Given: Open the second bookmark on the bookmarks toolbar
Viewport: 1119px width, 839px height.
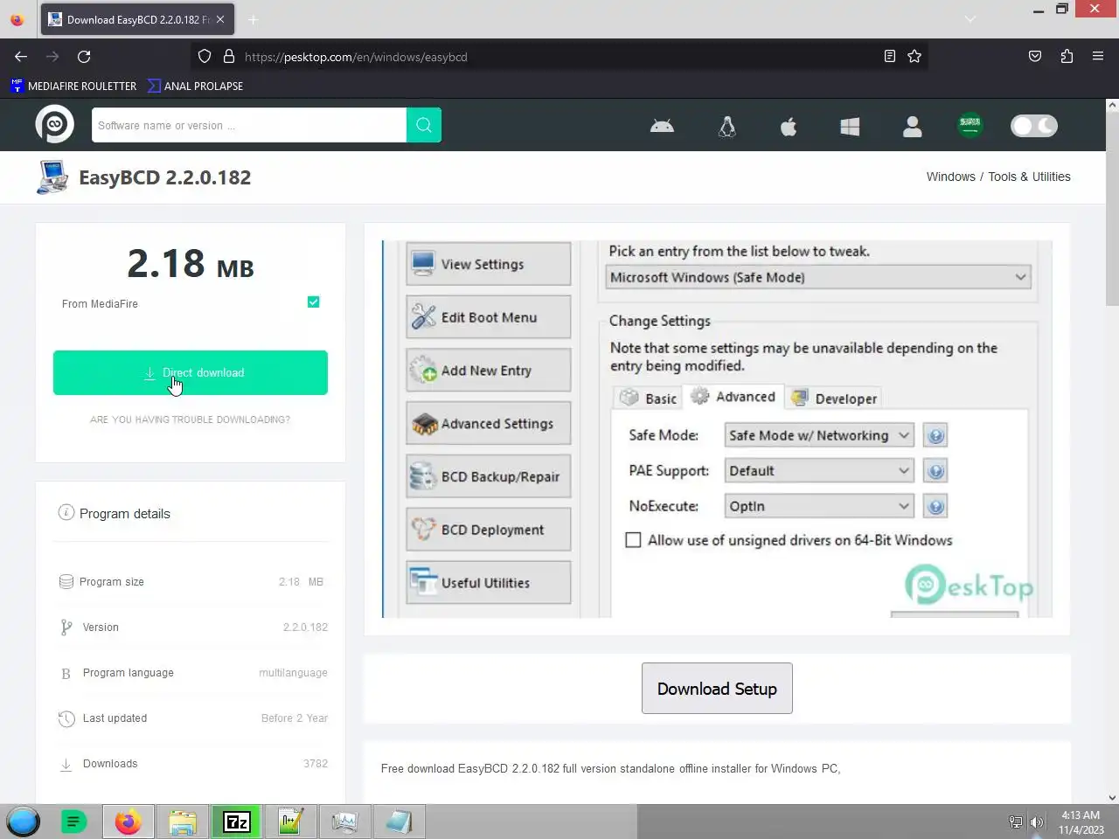Looking at the screenshot, I should click(x=195, y=86).
